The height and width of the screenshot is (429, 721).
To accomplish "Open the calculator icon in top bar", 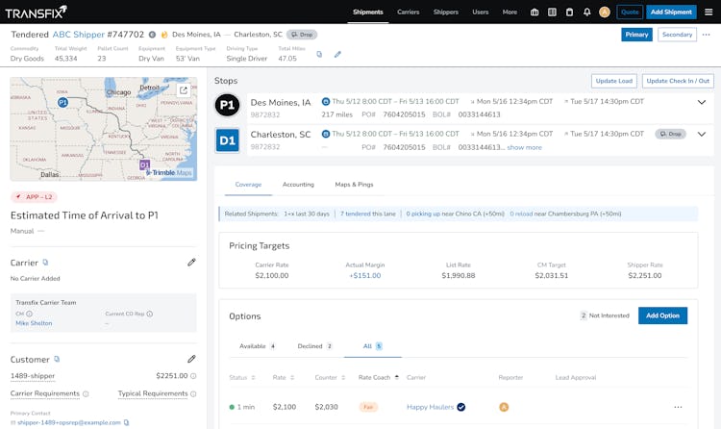I will coord(552,13).
